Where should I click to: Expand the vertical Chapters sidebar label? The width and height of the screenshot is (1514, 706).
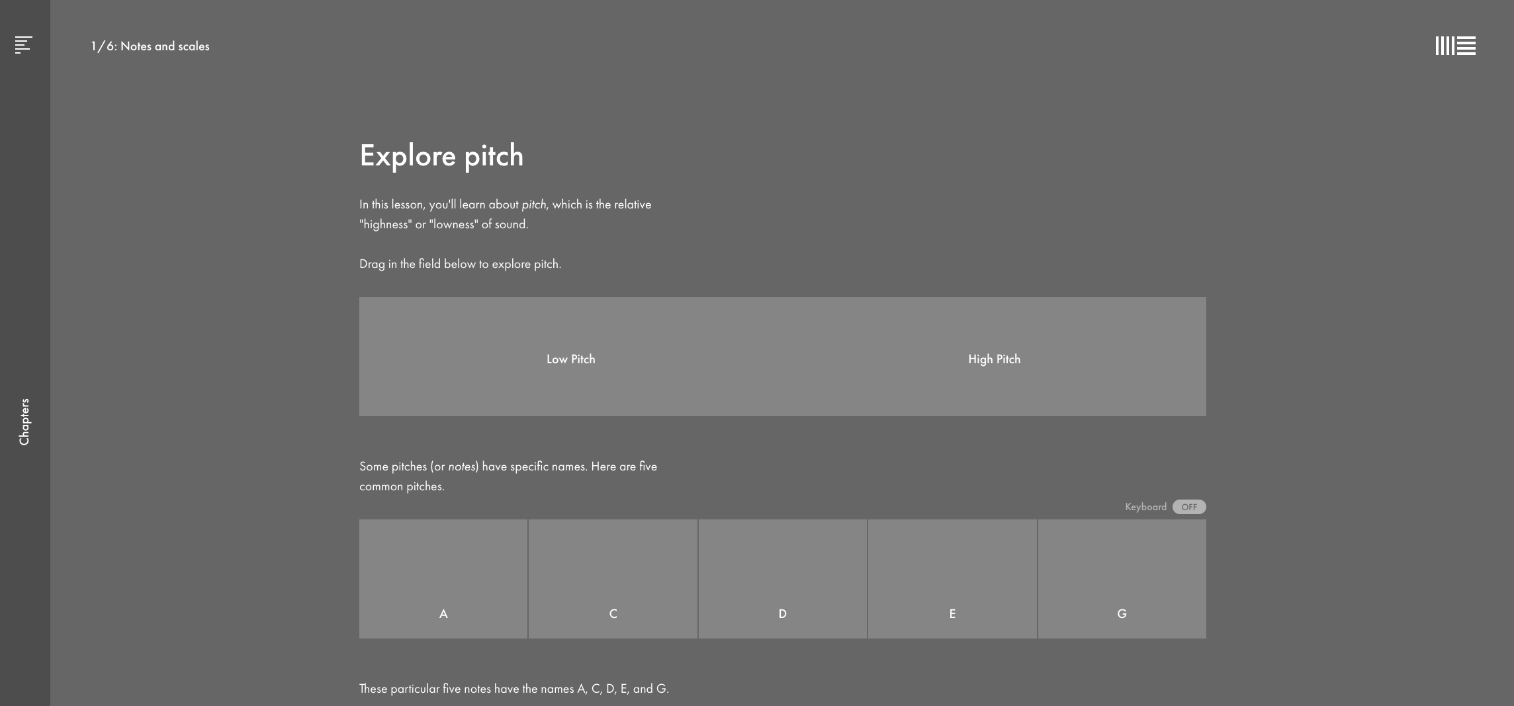[24, 421]
